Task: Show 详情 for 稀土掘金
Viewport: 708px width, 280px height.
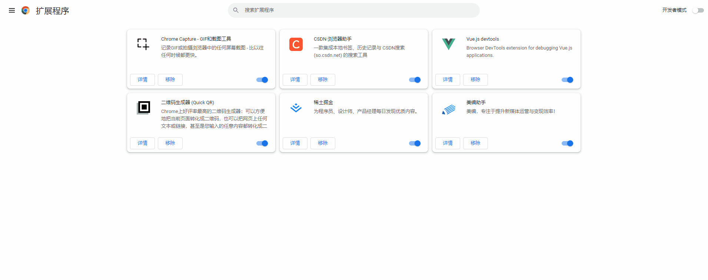Action: tap(295, 143)
